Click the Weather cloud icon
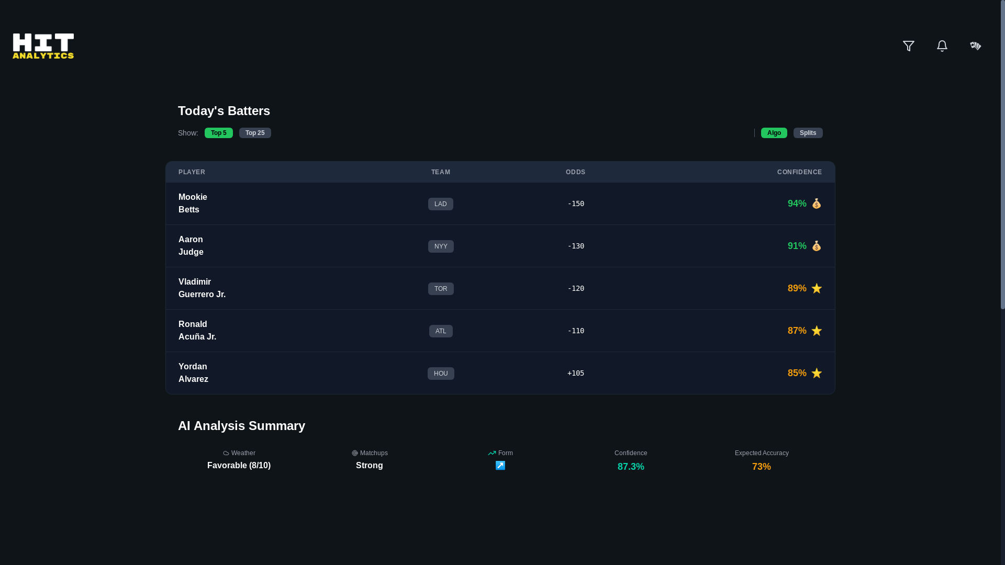The width and height of the screenshot is (1005, 565). [226, 453]
